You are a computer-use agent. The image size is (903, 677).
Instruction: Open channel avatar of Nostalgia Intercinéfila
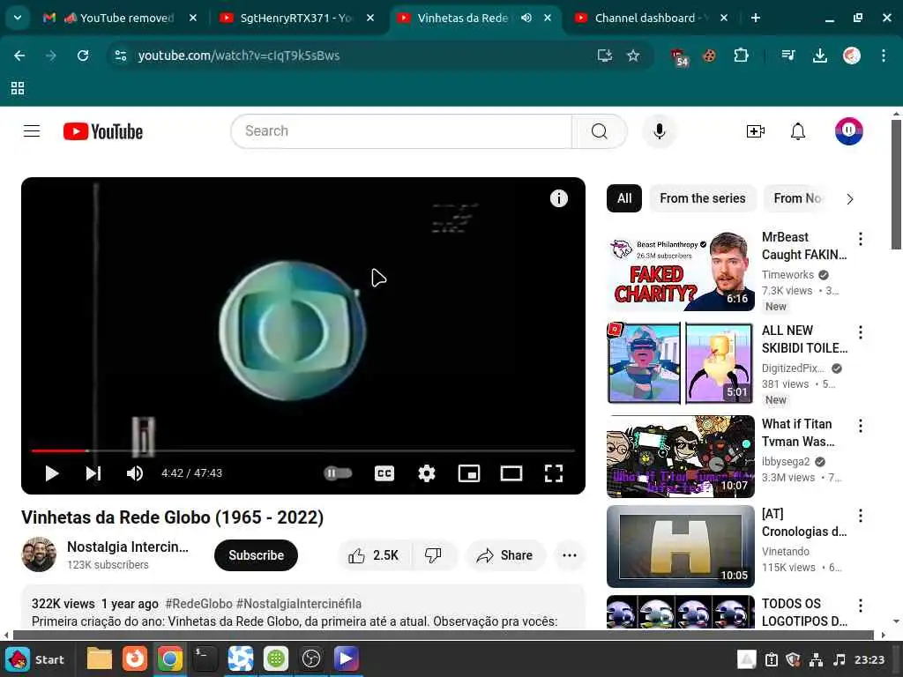tap(39, 554)
